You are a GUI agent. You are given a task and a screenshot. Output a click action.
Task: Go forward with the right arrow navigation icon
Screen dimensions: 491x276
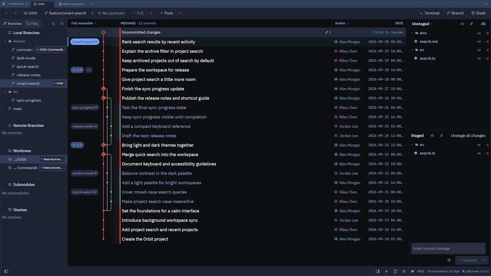(x=15, y=13)
